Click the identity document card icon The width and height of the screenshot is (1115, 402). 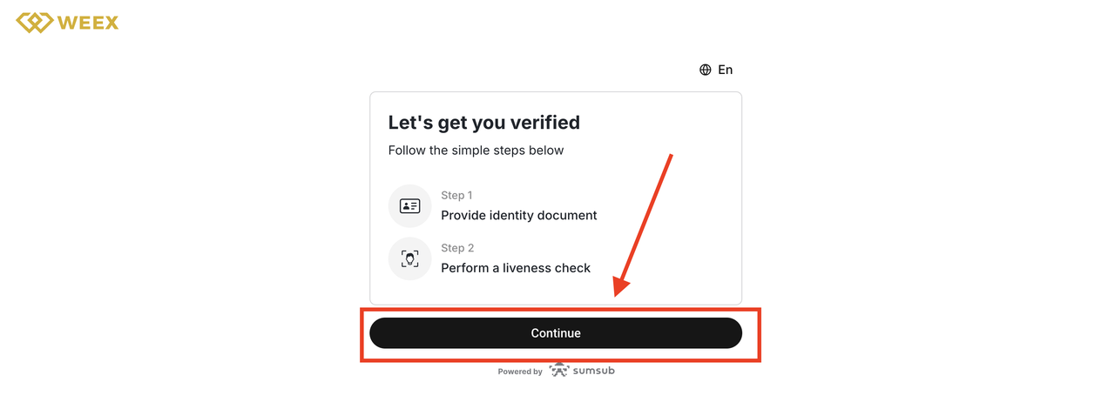(x=409, y=206)
